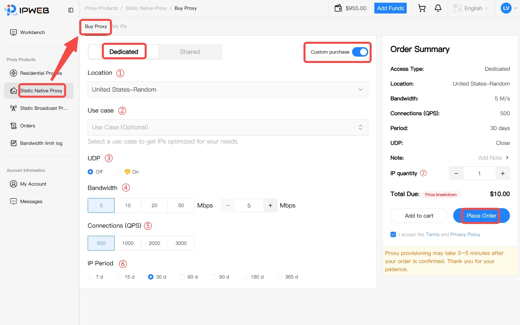Click the IP quantity input field
520x325 pixels.
pos(480,173)
